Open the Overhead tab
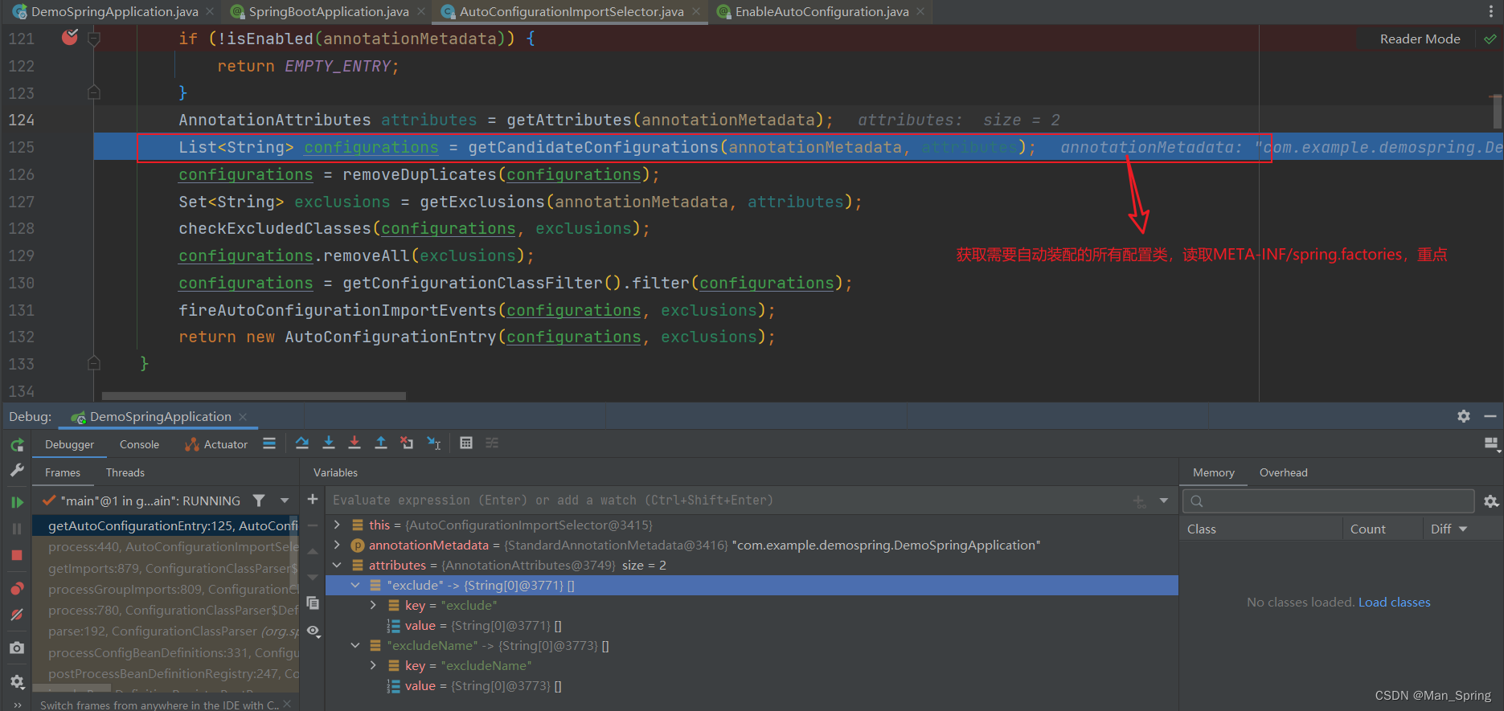 (x=1283, y=472)
